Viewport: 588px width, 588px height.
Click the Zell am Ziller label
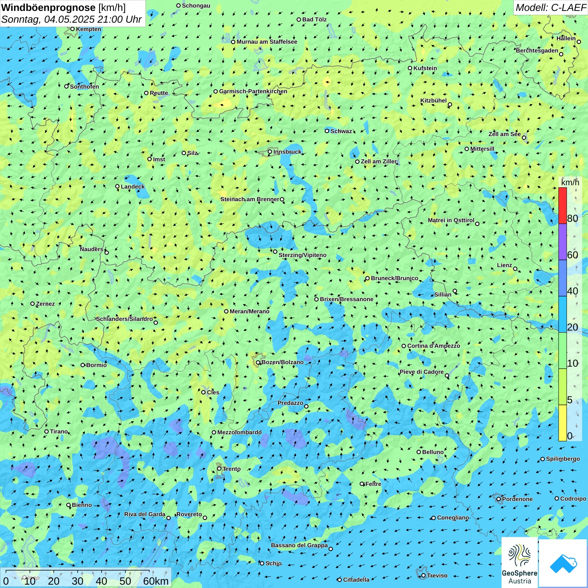378,161
